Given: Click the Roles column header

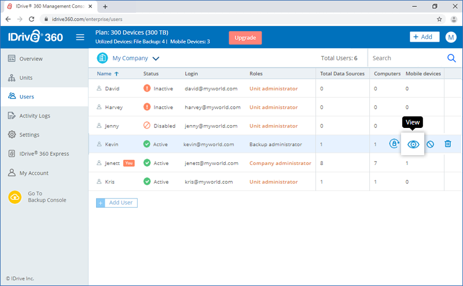Looking at the screenshot, I should (256, 74).
